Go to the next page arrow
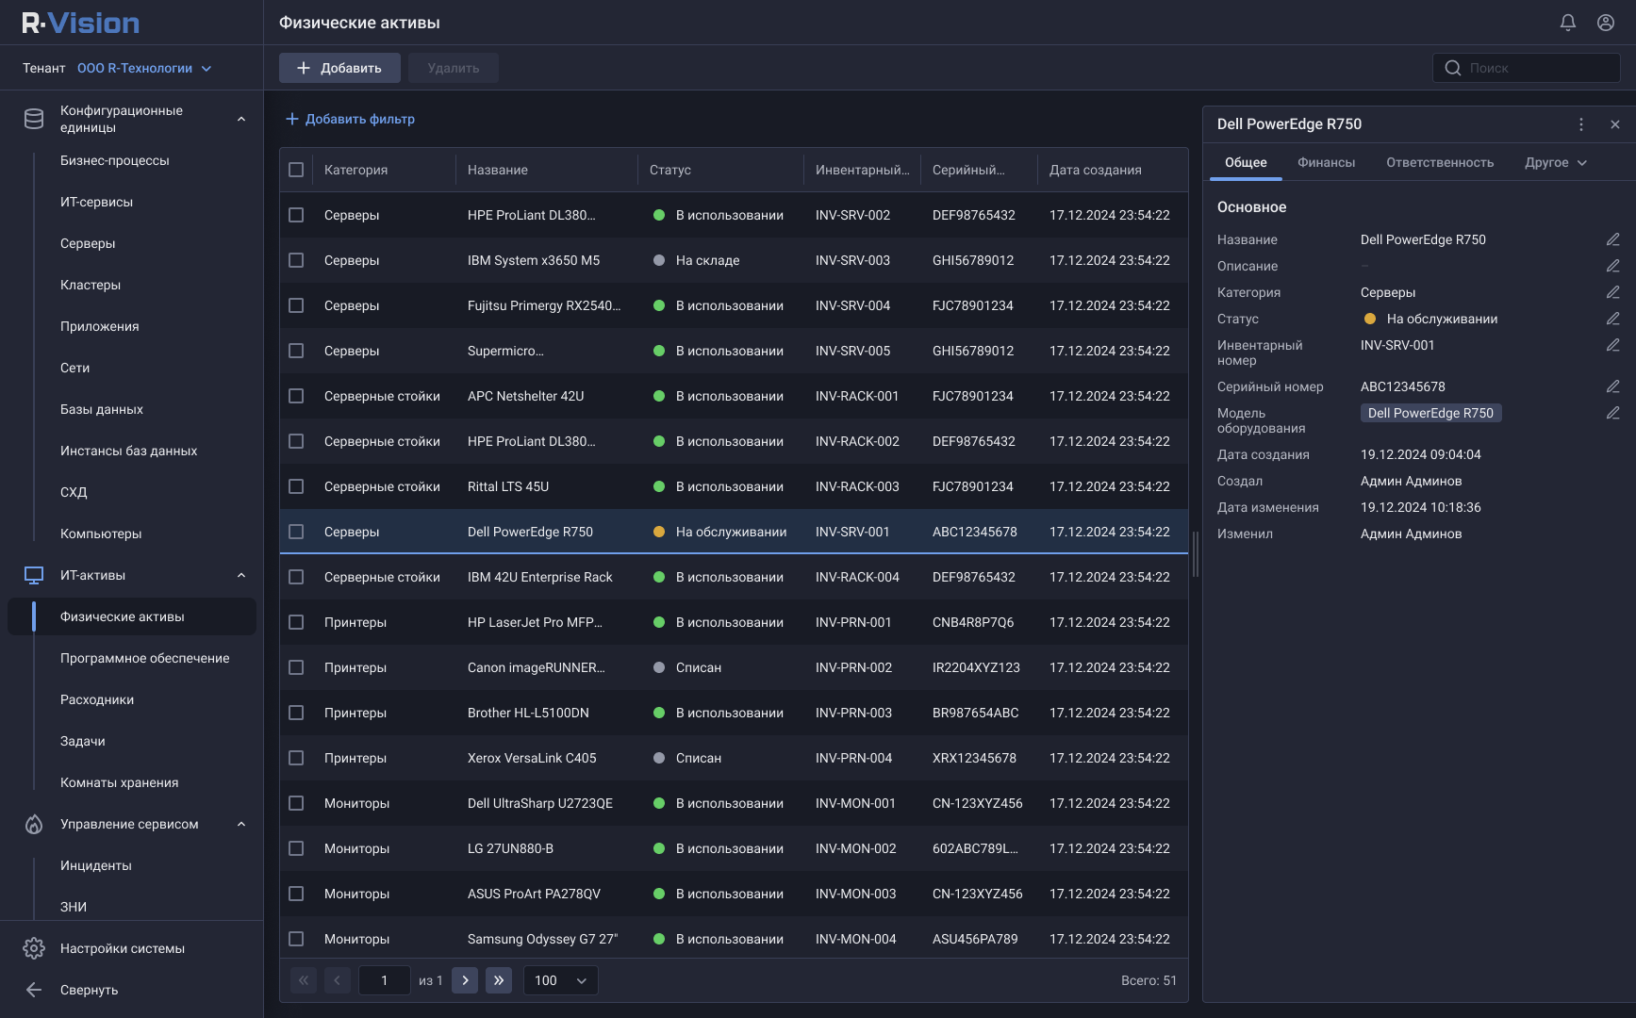The image size is (1636, 1018). coord(465,980)
